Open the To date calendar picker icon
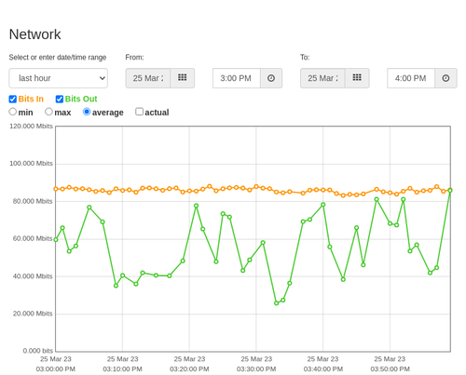 357,78
